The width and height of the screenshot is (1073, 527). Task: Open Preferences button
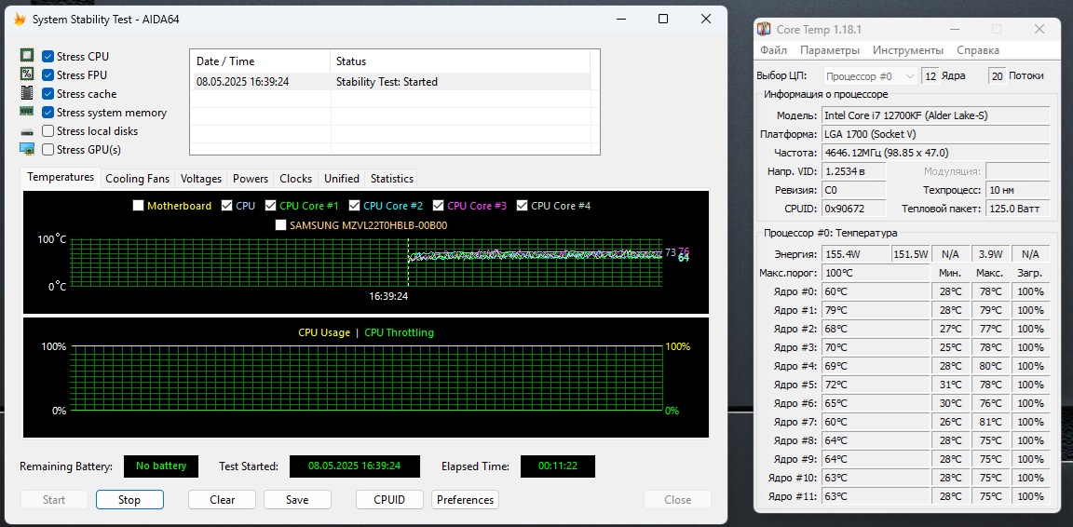pos(466,500)
